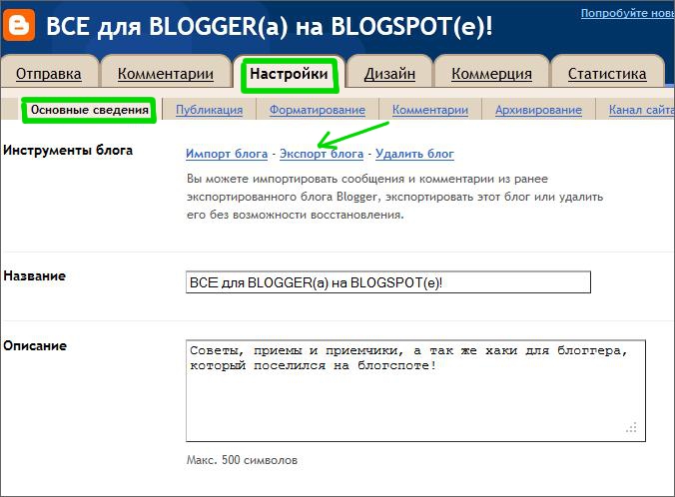
Task: Focus the Название text field
Action: pos(388,282)
